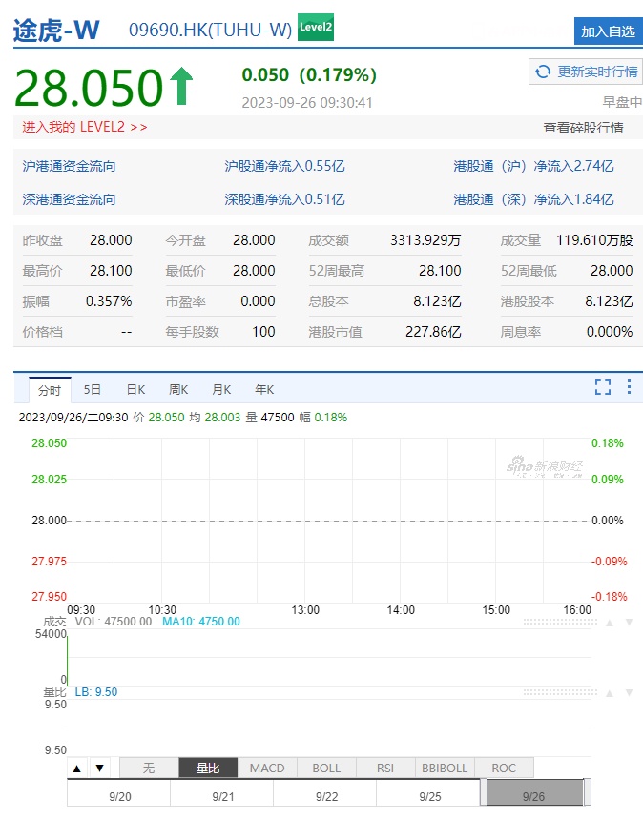Select BBIBOLL indicator option
Screen dimensions: 643x820
click(445, 769)
